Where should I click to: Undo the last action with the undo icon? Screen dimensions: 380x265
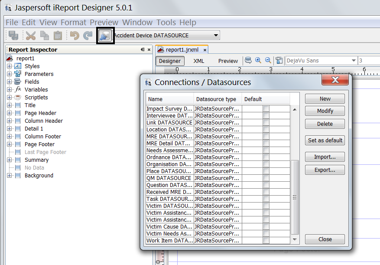pos(75,35)
